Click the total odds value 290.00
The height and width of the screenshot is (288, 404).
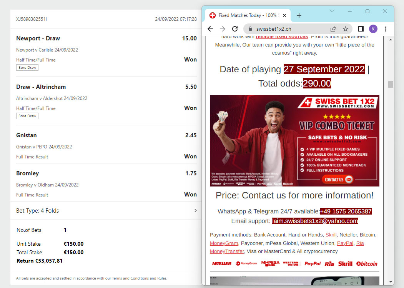(317, 83)
